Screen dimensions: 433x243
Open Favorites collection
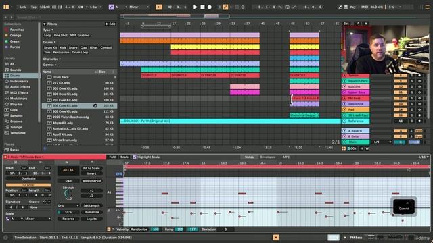point(16,30)
